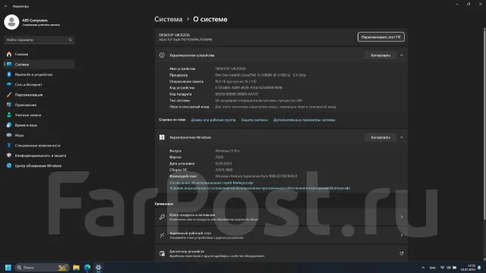The width and height of the screenshot is (486, 273).
Task: Click external link icon on Диспетчер устройств
Action: coord(402,253)
